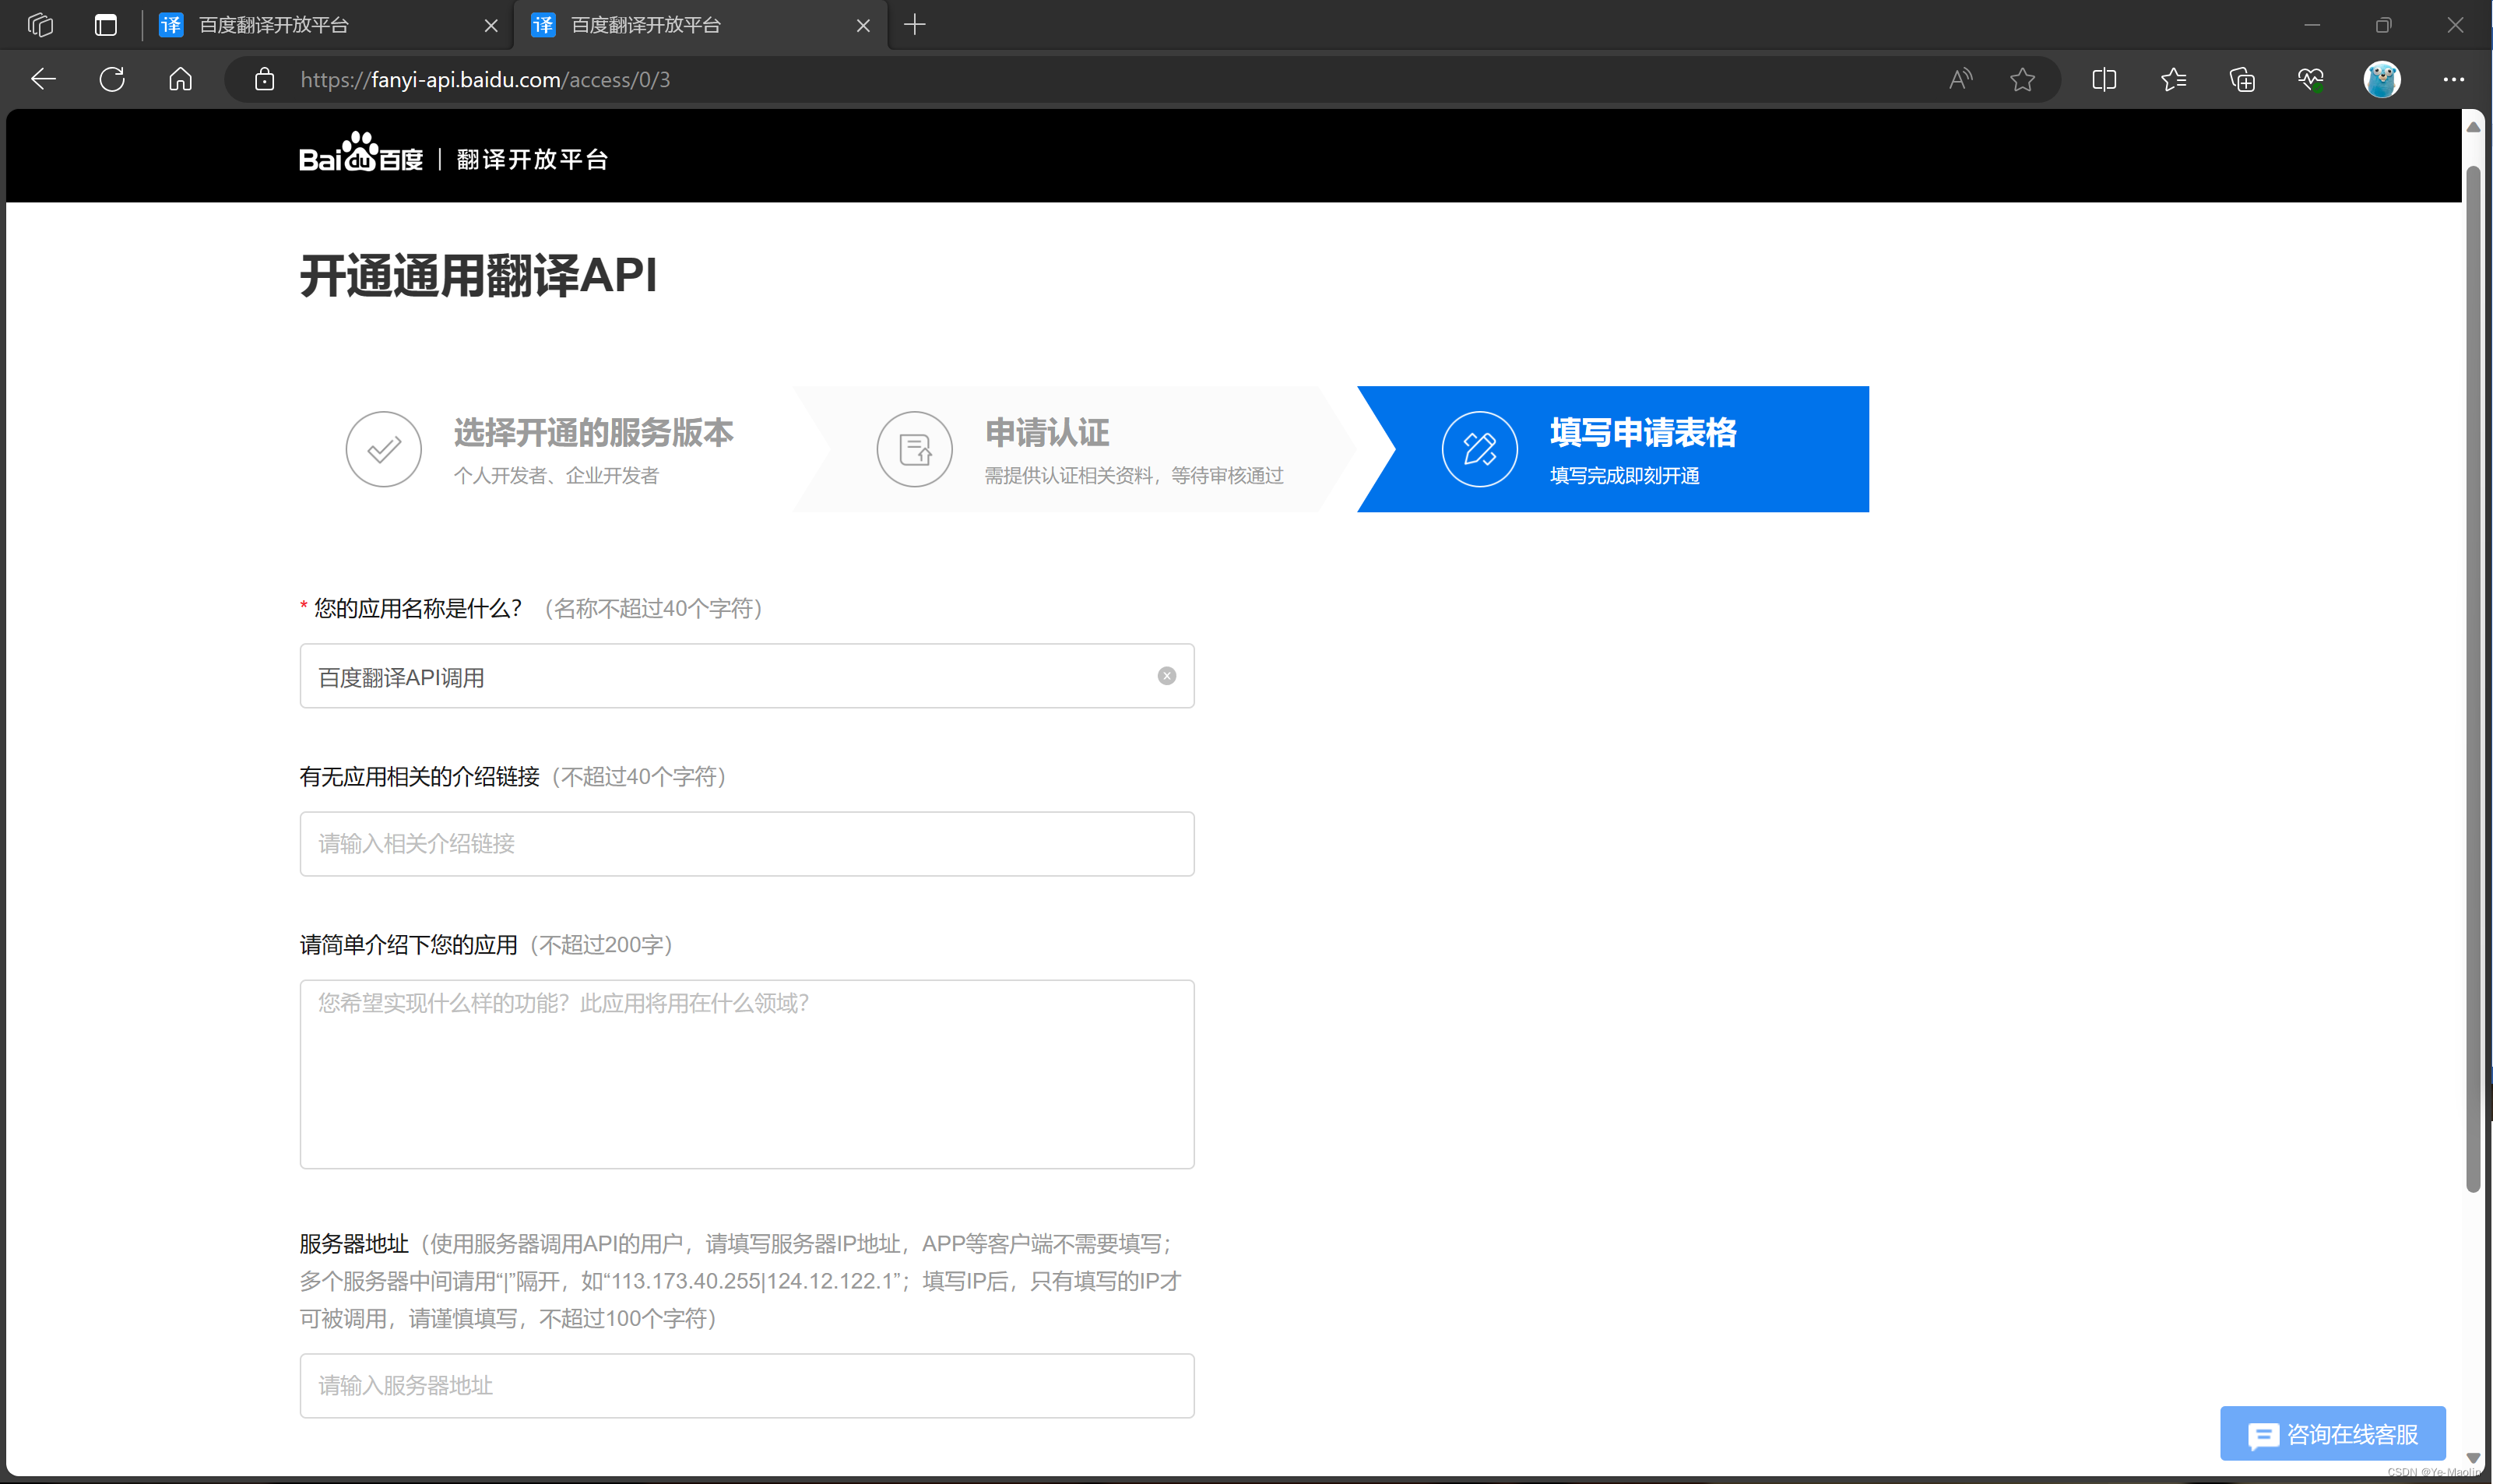
Task: Click the app introduction textarea
Action: tap(746, 1074)
